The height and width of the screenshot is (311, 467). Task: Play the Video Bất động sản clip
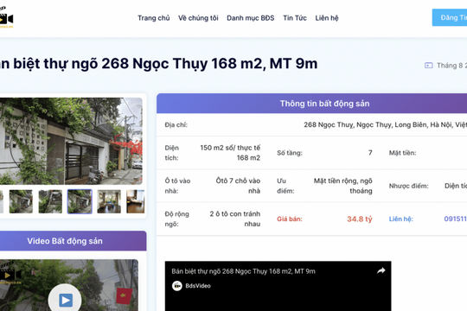pos(65,300)
